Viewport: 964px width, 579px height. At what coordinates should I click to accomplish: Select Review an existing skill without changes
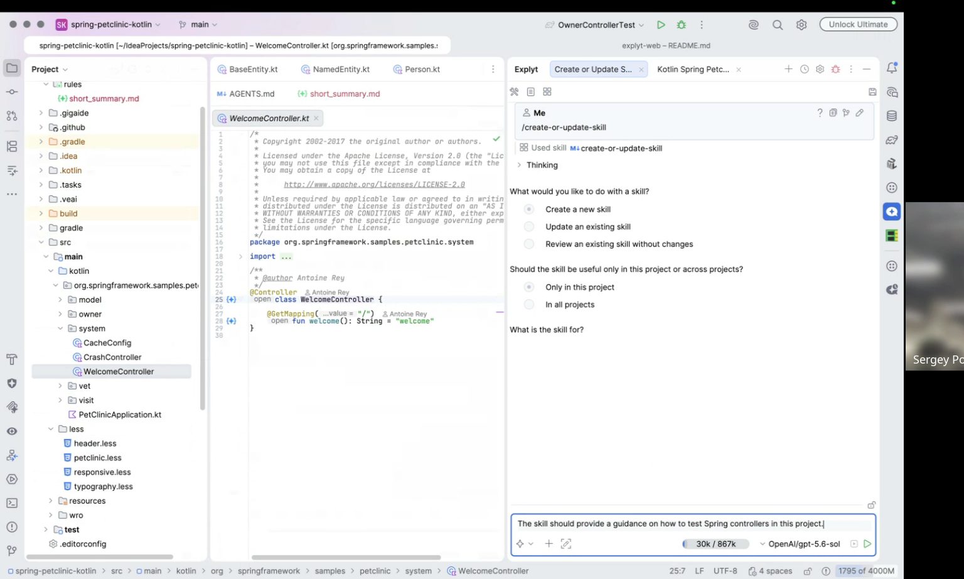point(529,244)
